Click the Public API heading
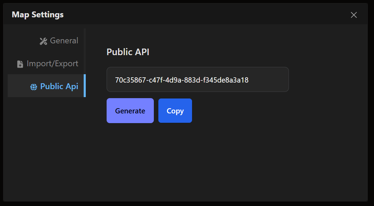 click(127, 52)
